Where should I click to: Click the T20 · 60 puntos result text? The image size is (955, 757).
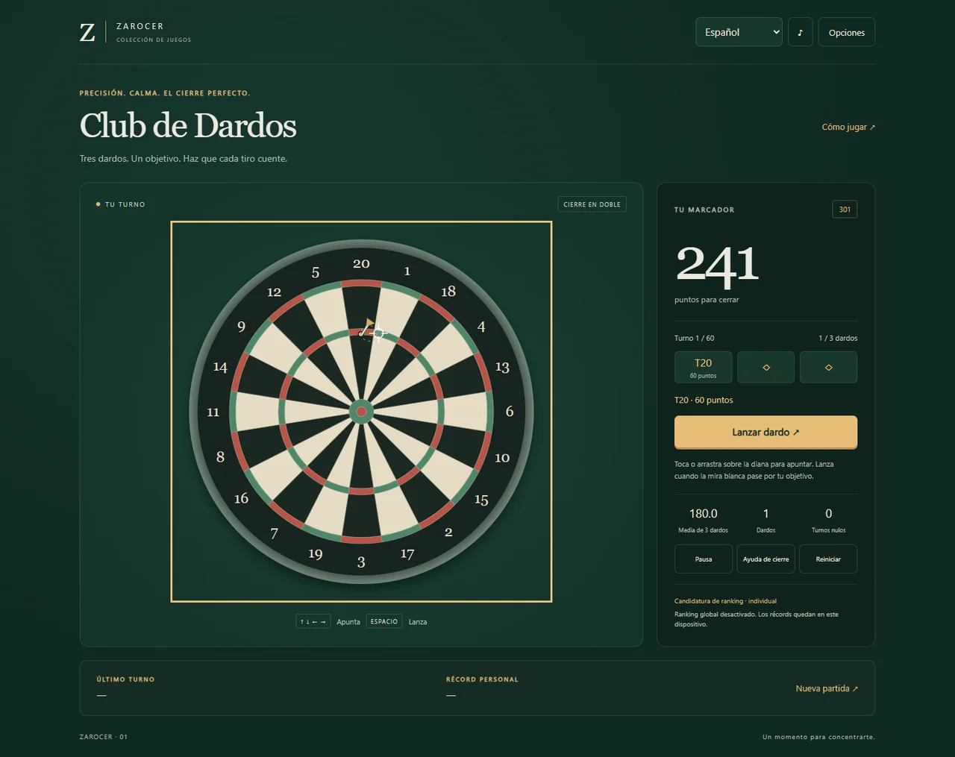[704, 400]
